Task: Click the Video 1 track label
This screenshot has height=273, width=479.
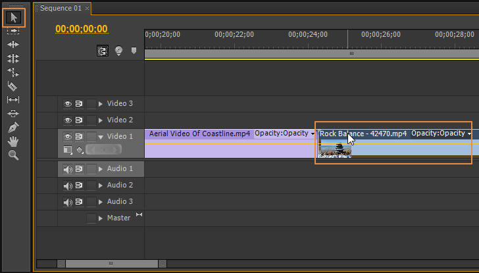Action: [x=120, y=136]
